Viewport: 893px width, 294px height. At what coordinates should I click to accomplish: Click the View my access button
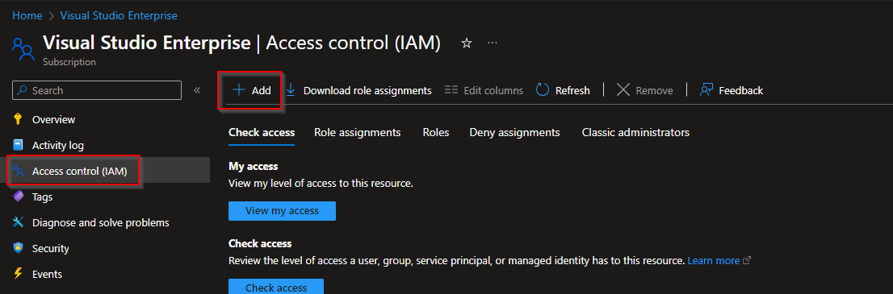pyautogui.click(x=282, y=211)
